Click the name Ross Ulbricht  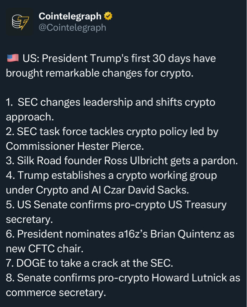pyautogui.click(x=137, y=161)
